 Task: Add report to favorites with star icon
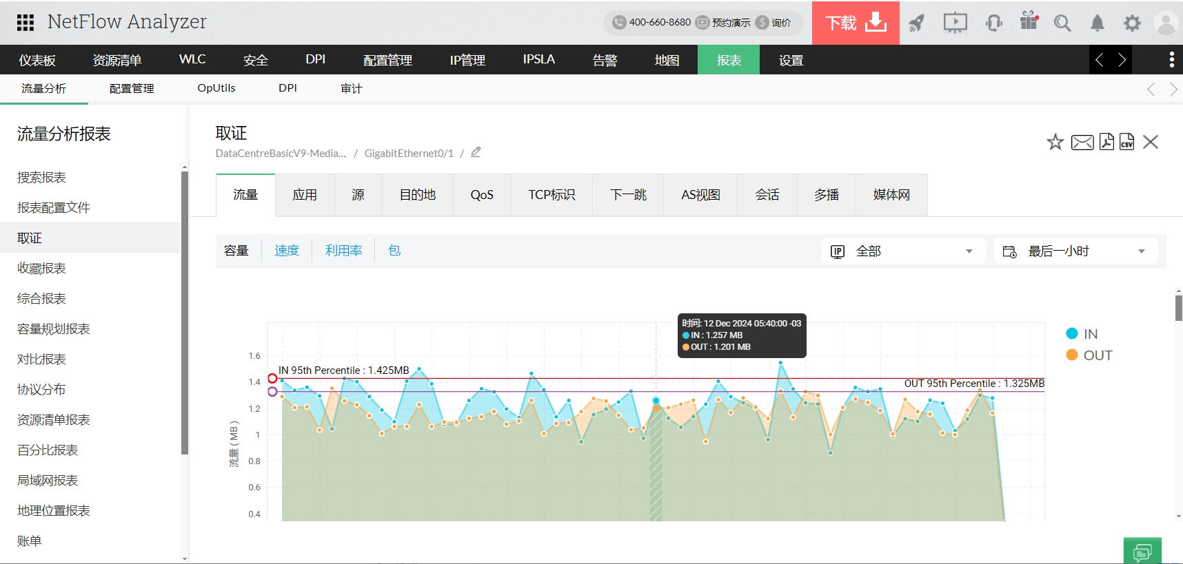[1055, 143]
